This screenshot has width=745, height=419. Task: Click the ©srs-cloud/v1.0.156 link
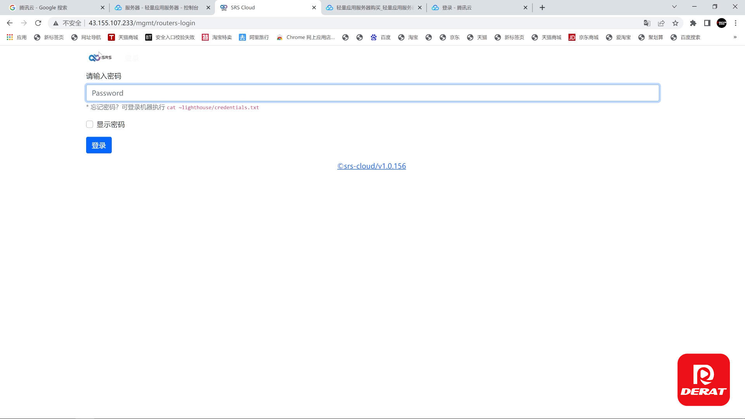click(371, 166)
